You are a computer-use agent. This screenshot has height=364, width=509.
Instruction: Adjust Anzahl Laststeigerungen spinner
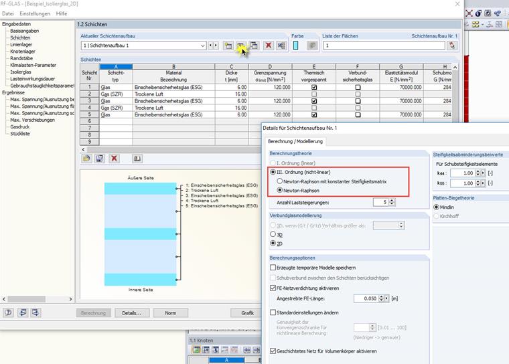click(392, 202)
